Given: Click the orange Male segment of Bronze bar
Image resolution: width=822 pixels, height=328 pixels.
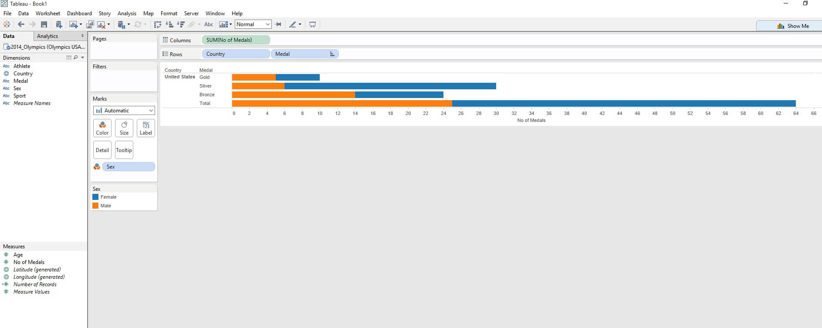Looking at the screenshot, I should [294, 95].
